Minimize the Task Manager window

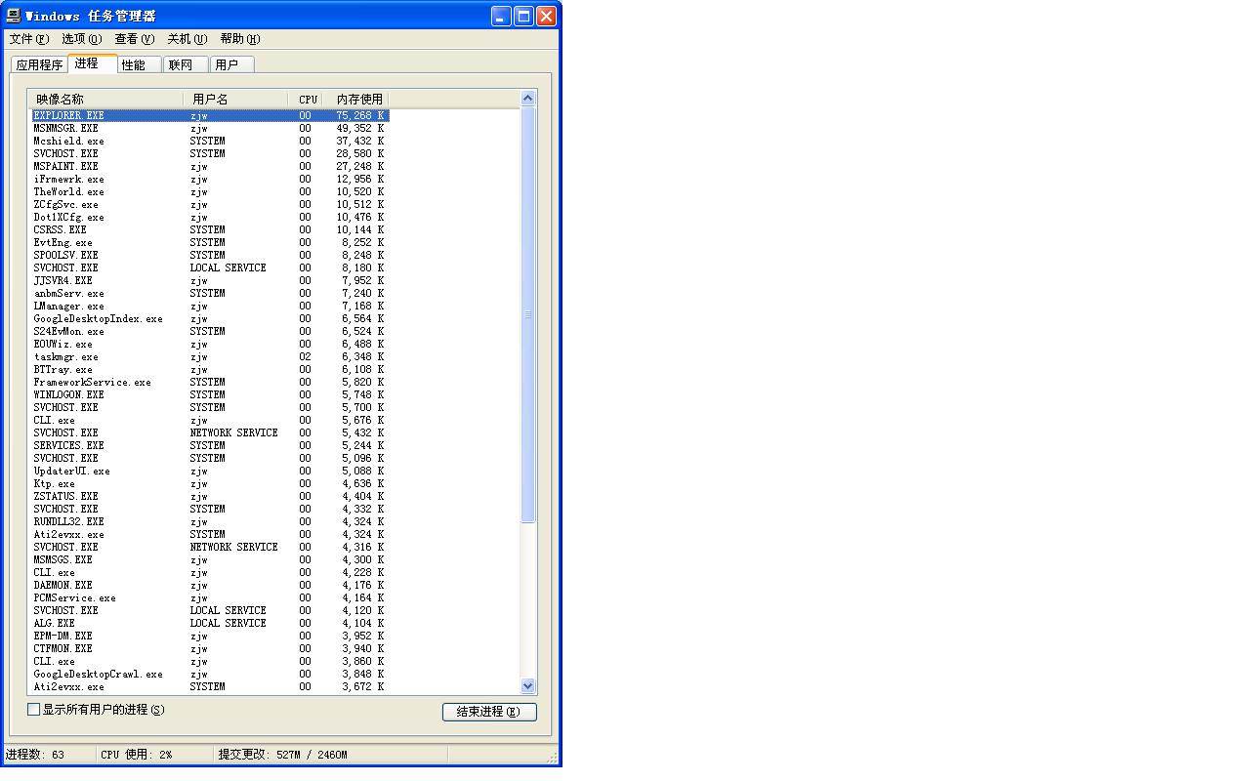(x=501, y=16)
